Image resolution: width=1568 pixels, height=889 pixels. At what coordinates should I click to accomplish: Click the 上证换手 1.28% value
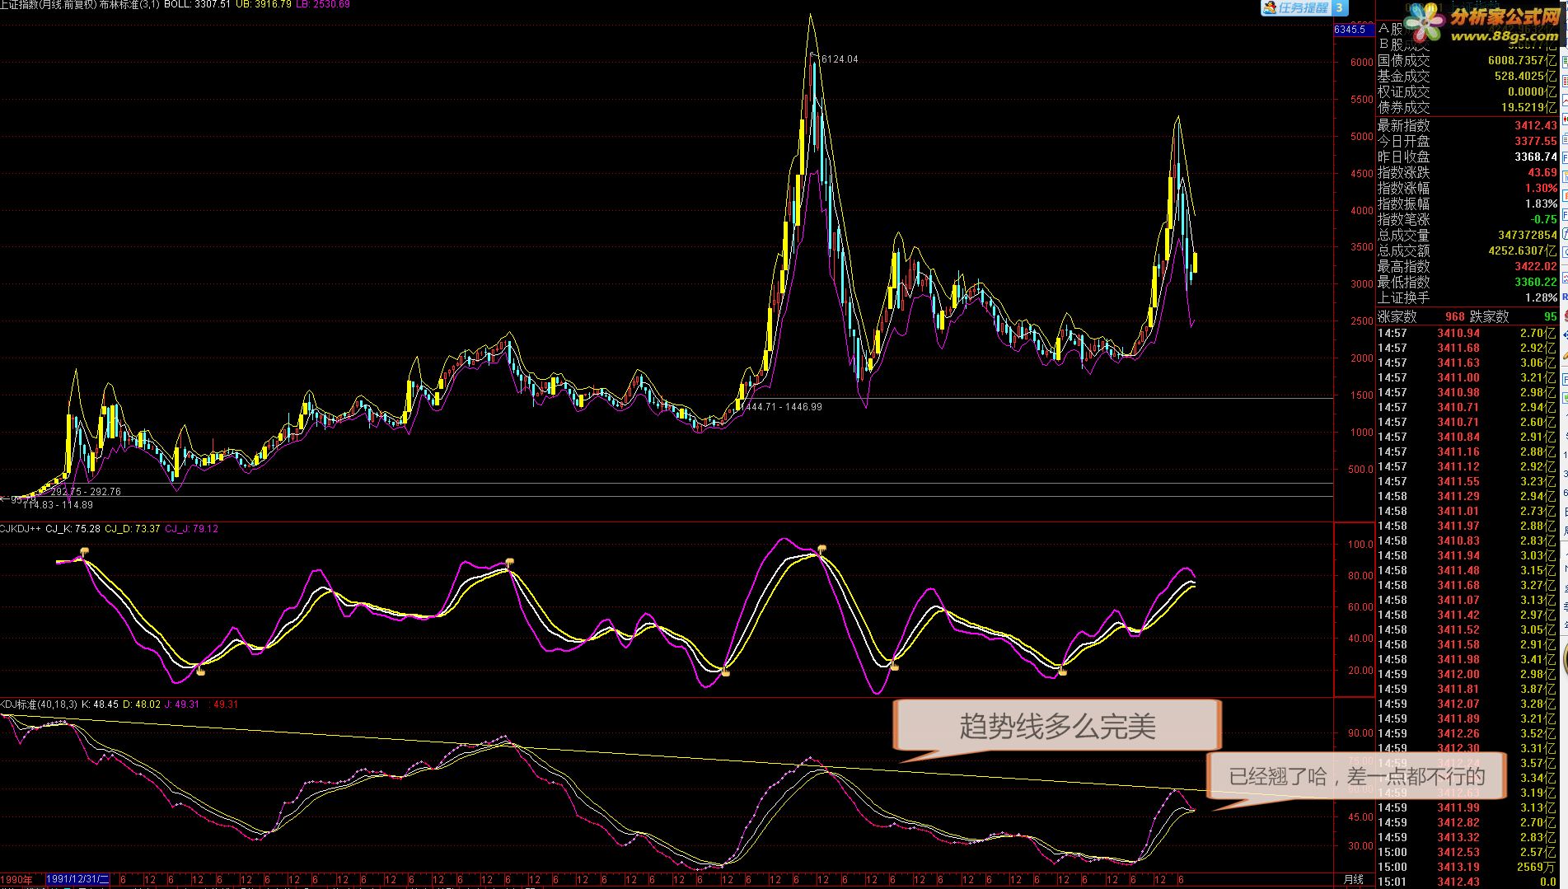[1540, 297]
